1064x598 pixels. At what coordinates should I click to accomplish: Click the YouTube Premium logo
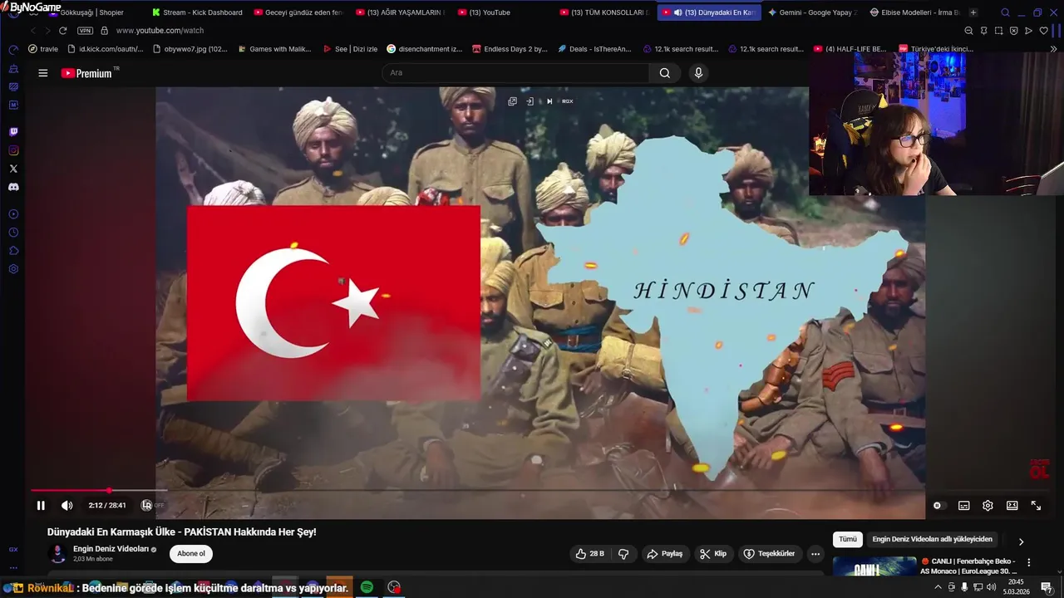click(x=86, y=73)
